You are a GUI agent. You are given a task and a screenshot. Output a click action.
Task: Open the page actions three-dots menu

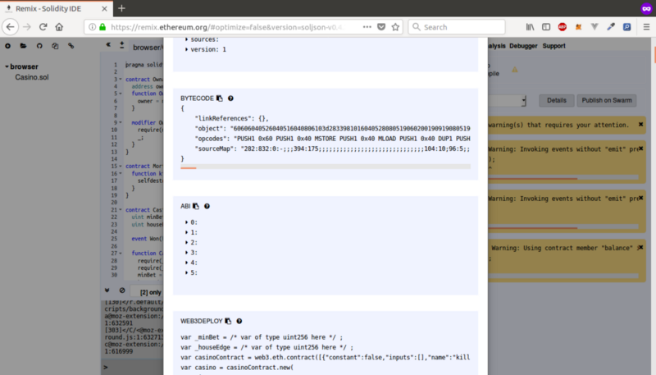point(367,27)
